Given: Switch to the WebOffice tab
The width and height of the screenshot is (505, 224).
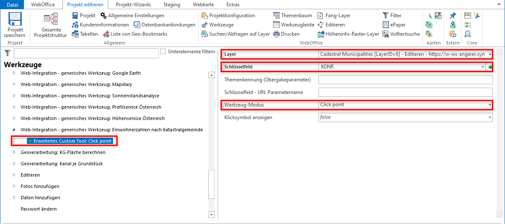Looking at the screenshot, I should coord(43,5).
